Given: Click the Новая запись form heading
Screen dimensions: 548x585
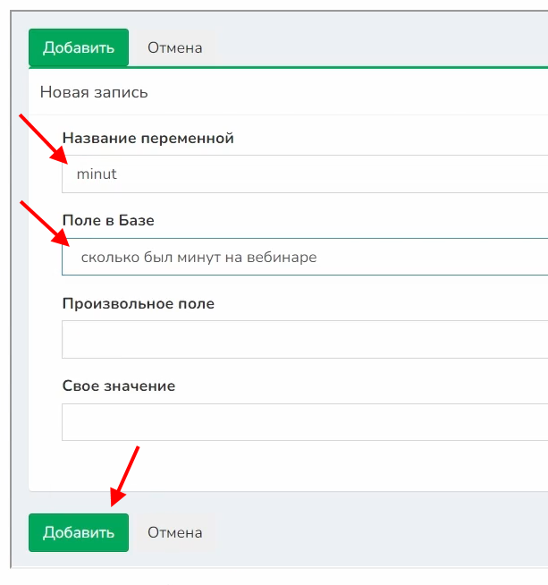Looking at the screenshot, I should click(94, 92).
